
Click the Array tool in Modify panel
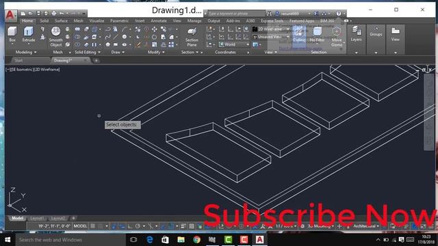[x=171, y=44]
